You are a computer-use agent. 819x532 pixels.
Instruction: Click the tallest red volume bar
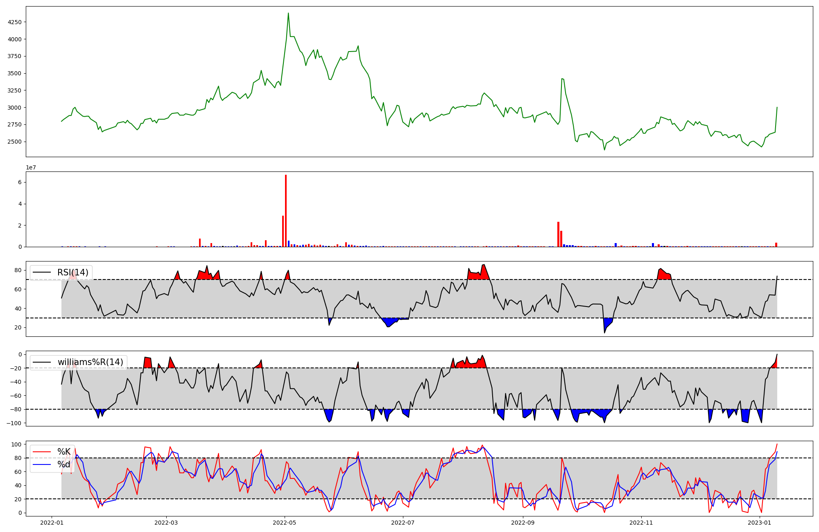click(x=286, y=211)
